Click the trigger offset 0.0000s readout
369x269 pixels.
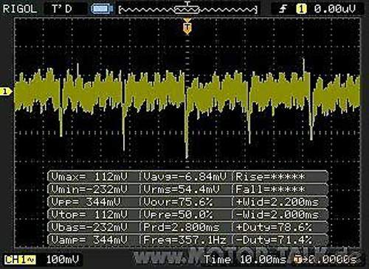[326, 259]
